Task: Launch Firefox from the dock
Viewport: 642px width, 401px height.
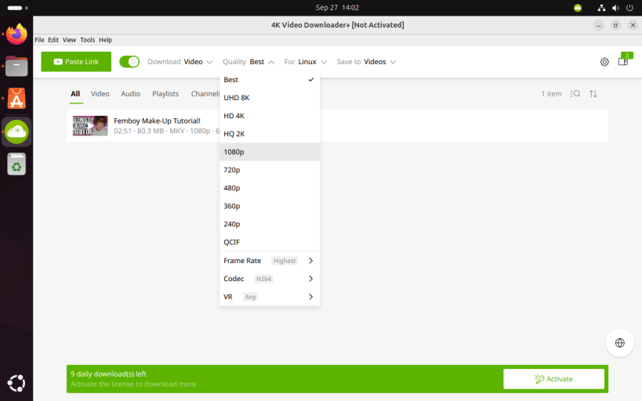Action: point(16,34)
